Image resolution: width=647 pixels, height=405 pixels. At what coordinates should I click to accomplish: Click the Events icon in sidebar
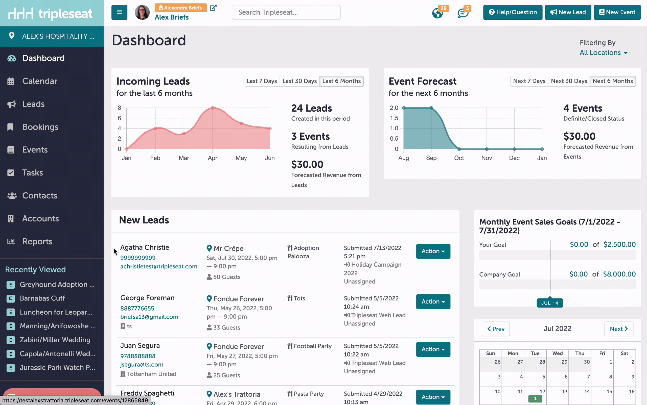tap(11, 150)
